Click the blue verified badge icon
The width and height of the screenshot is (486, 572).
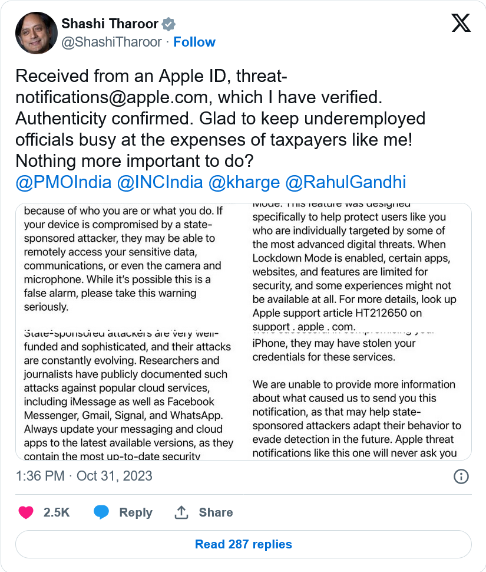tap(169, 24)
